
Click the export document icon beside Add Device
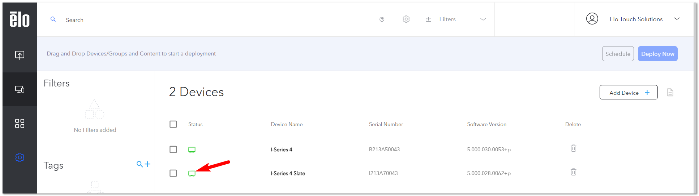[x=670, y=93]
